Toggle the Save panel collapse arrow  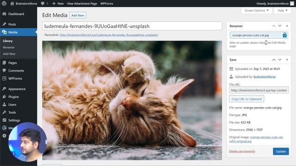point(287,59)
